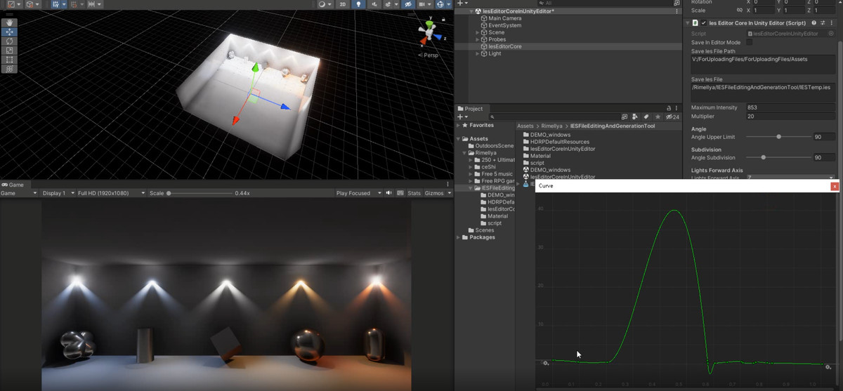Screen dimensions: 843x391
Task: Open Display 1 dropdown in Game view
Action: [x=58, y=193]
